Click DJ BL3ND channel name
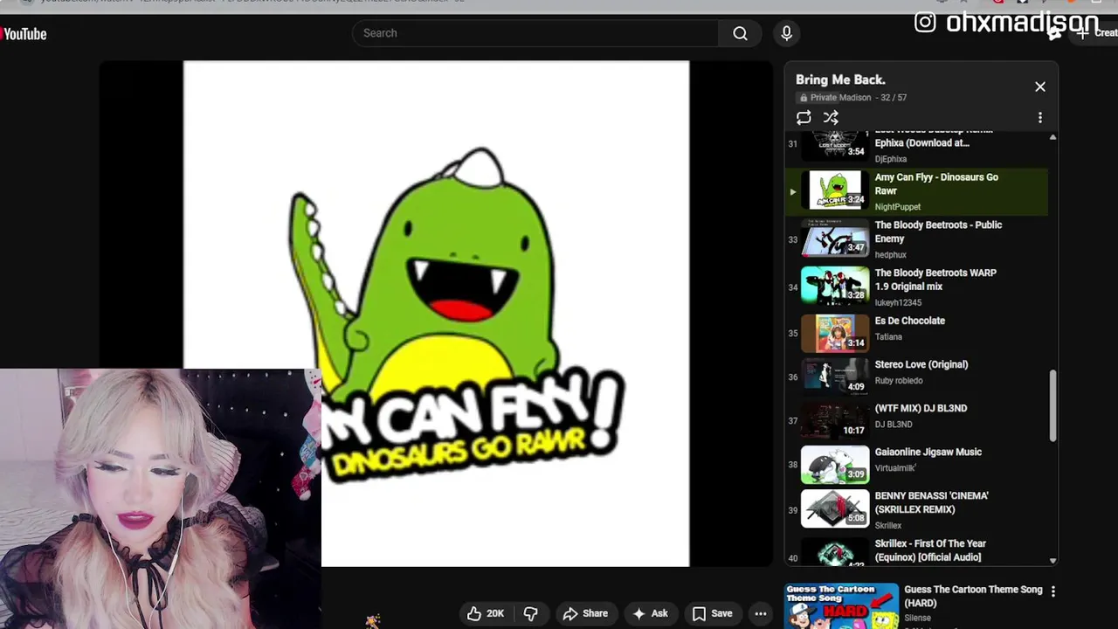Viewport: 1118px width, 629px height. 894,425
